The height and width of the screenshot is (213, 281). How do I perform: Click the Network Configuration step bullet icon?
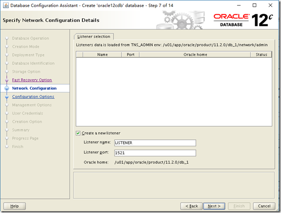(7, 88)
